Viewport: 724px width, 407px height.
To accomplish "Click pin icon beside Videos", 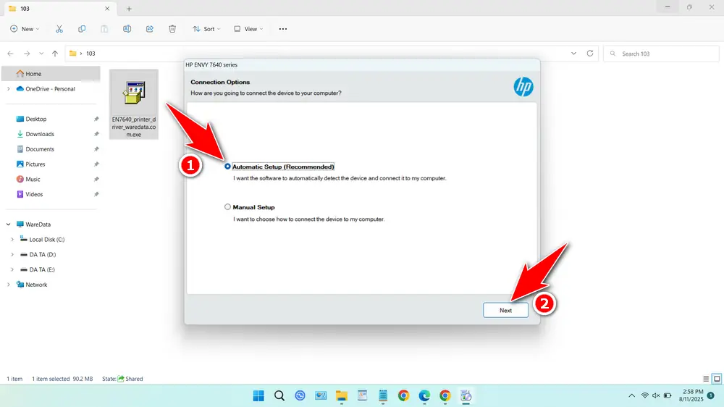I will tap(96, 194).
